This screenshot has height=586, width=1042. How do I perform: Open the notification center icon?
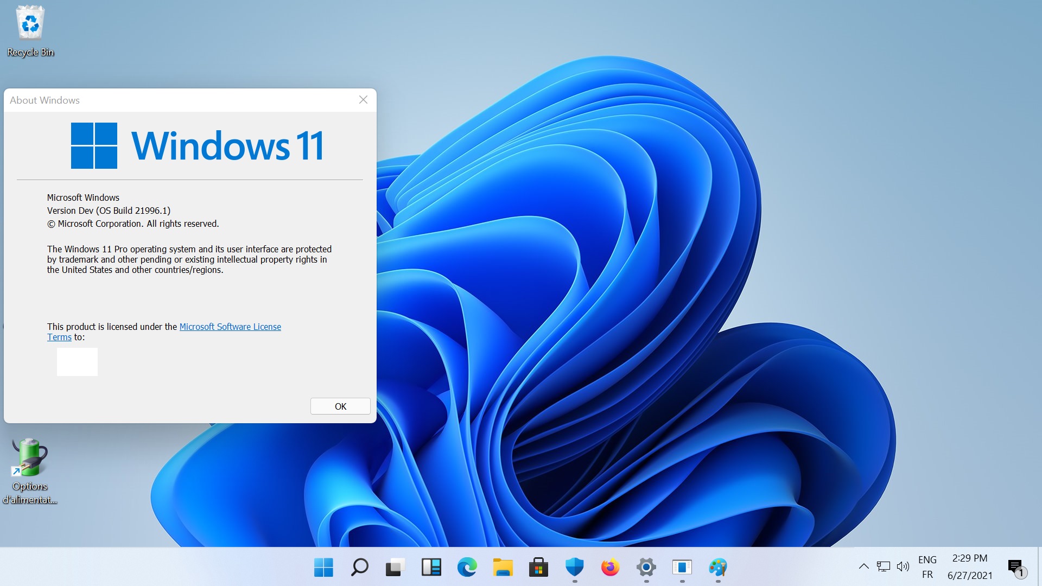click(x=1015, y=568)
